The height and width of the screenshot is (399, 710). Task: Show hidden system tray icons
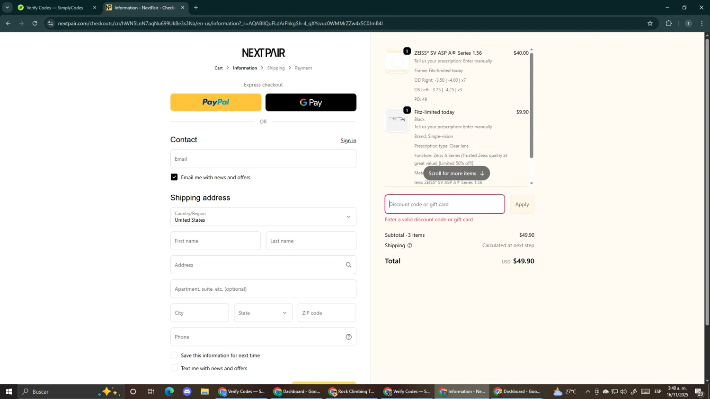click(587, 392)
